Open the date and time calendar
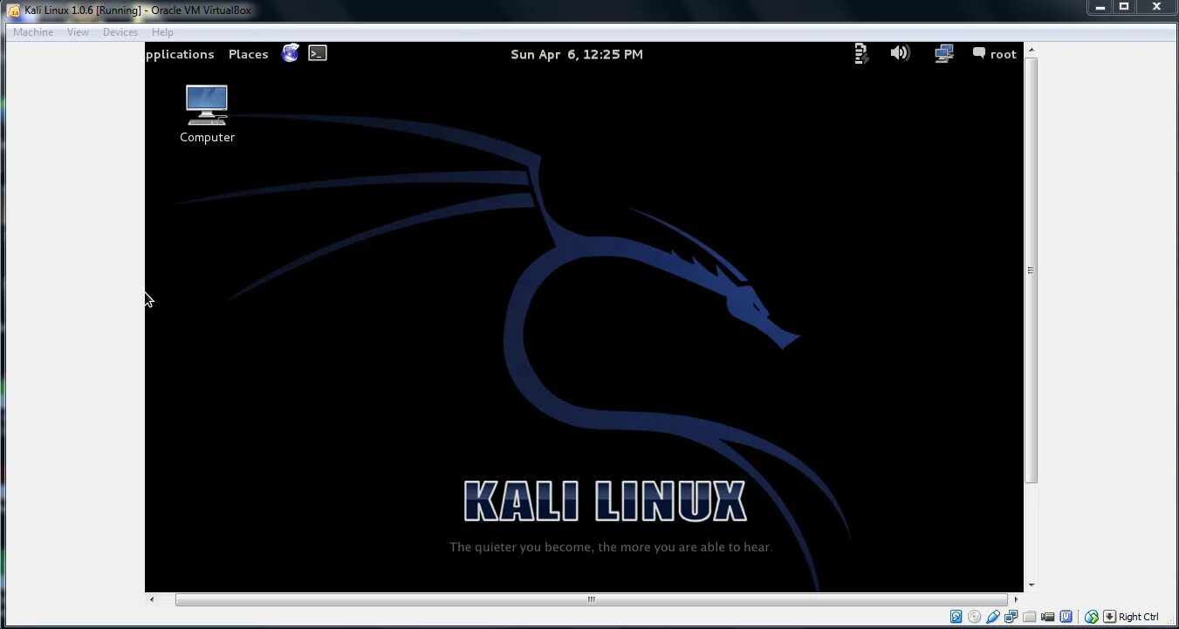 tap(577, 54)
